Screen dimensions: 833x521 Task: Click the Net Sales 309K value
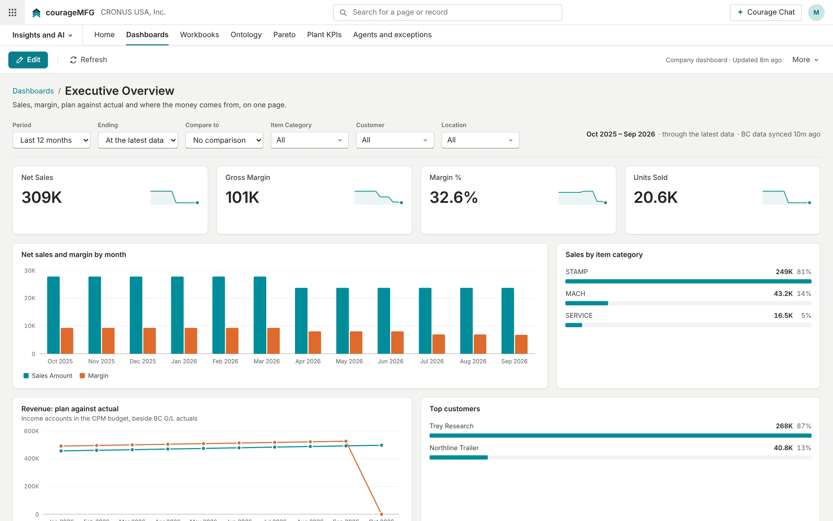coord(42,197)
